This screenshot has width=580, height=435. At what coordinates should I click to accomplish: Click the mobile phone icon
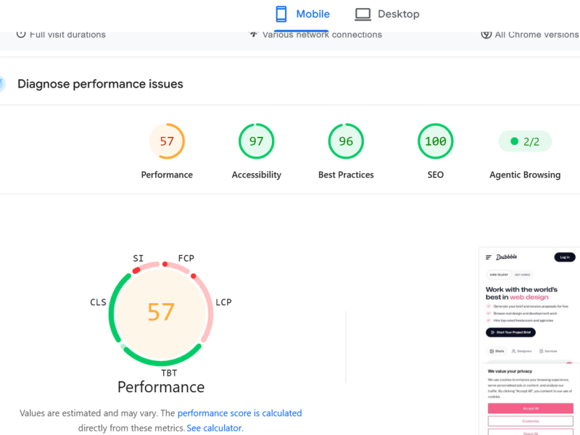coord(281,14)
